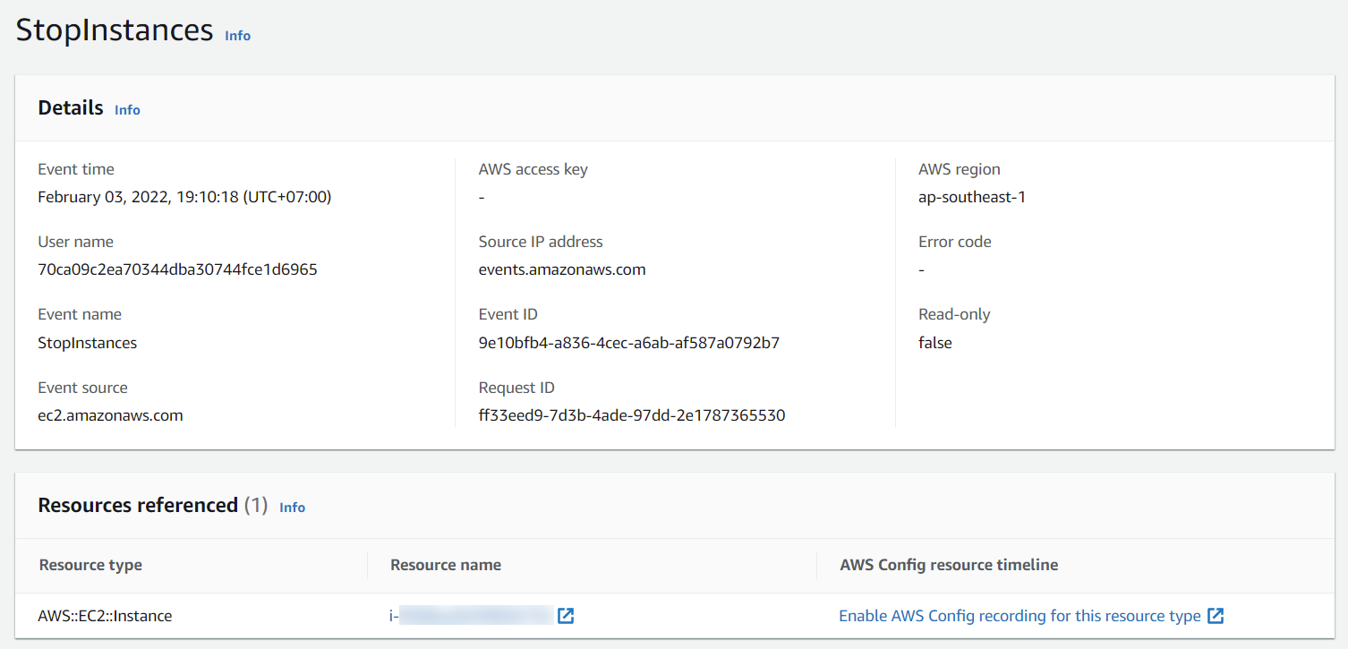Click the AWS::EC2::Instance resource type cell
The image size is (1348, 649).
[x=107, y=616]
